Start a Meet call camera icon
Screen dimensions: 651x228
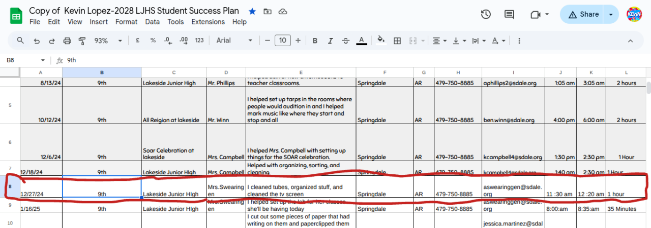point(535,15)
